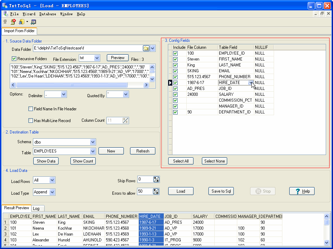This screenshot has height=249, width=333.
Task: Click the folder browse icon in Data Folder
Action: (x=146, y=48)
